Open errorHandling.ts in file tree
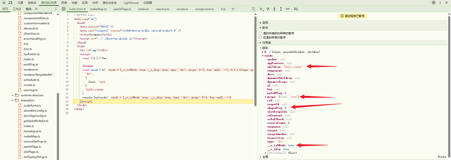This screenshot has height=160, width=451. pyautogui.click(x=35, y=39)
